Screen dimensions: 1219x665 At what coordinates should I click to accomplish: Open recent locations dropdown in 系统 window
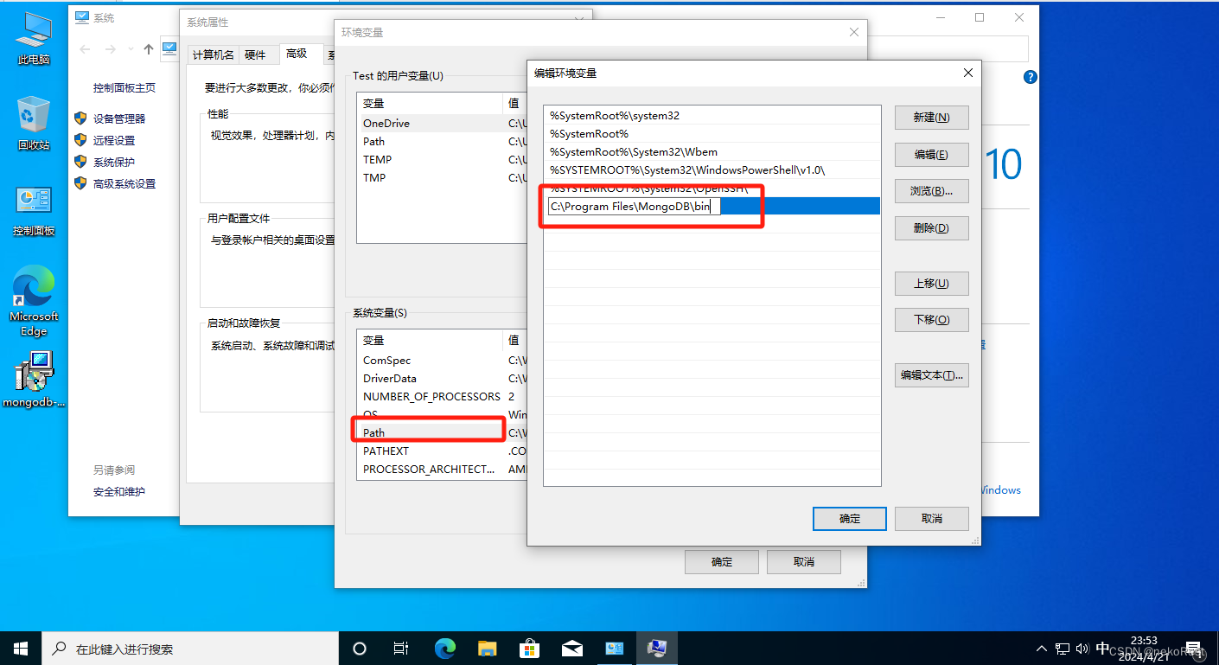(x=131, y=49)
